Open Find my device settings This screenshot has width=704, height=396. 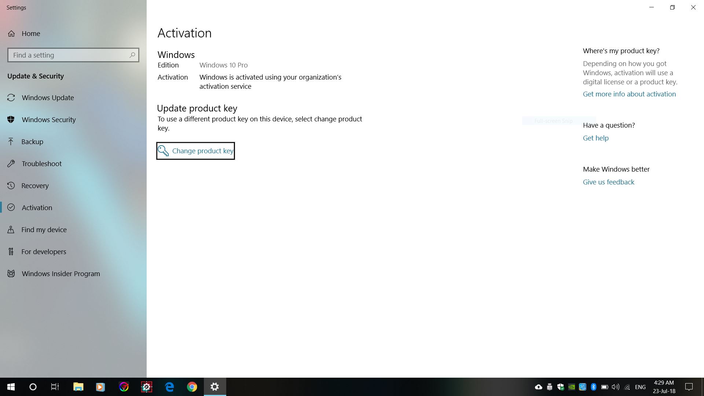point(44,229)
